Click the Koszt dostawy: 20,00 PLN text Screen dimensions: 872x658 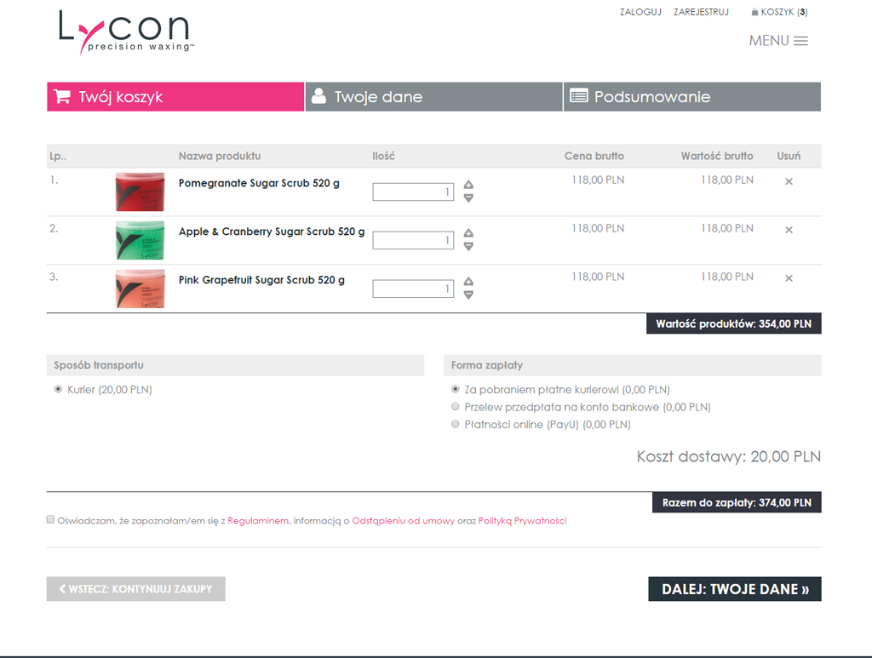729,456
